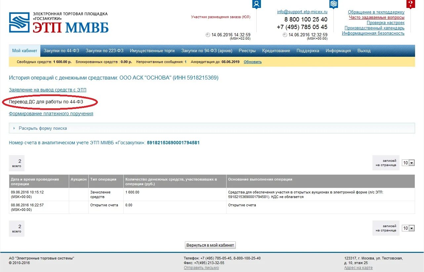Click the ЭТП ММВБ logo
This screenshot has height=272, width=424.
[x=59, y=22]
